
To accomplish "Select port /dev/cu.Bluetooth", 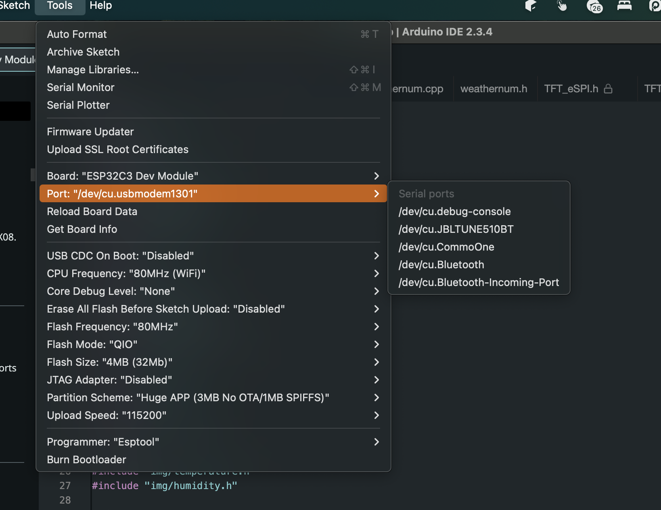I will (479, 265).
